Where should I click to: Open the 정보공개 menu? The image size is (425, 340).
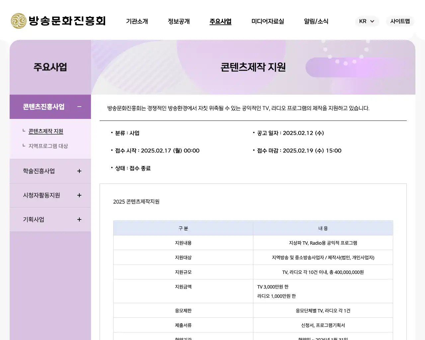(179, 21)
